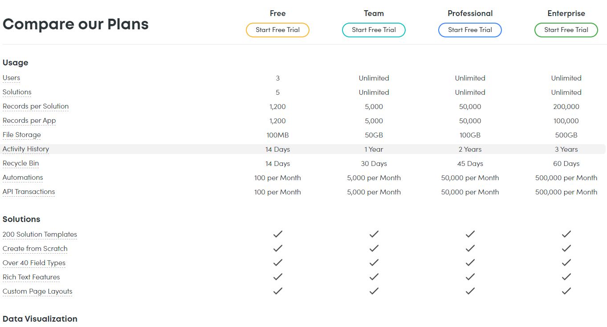Click Free plan's Over 40 Field Types checkmark
The height and width of the screenshot is (327, 607).
277,262
